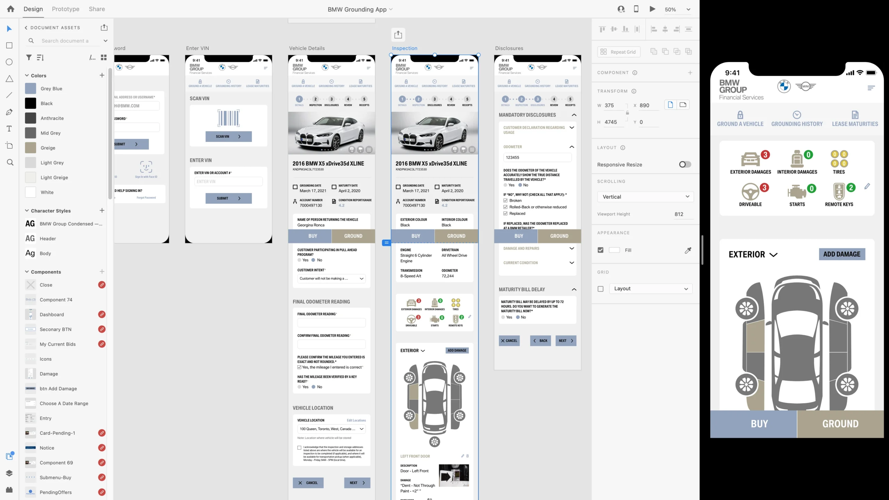Click the Repeat Grid button

[x=619, y=52]
